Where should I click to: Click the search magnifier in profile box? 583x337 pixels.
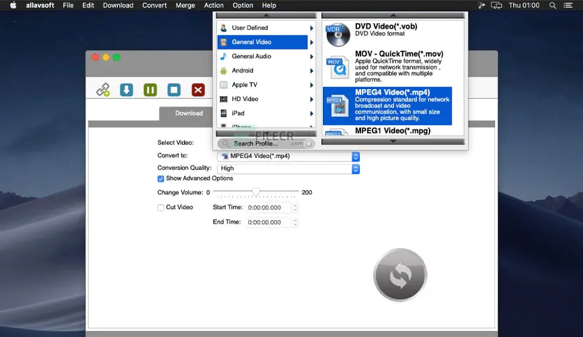click(225, 143)
